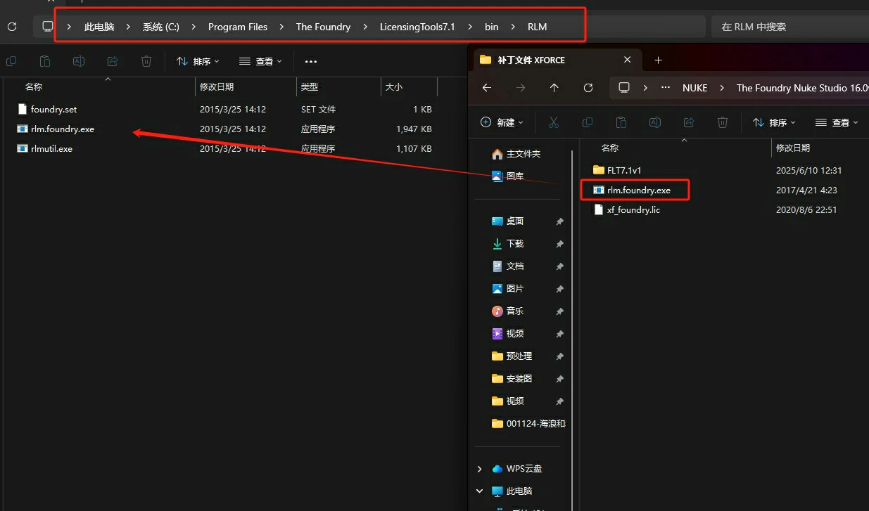Click the delete icon in XFORCE window toolbar
This screenshot has width=869, height=511.
[723, 122]
